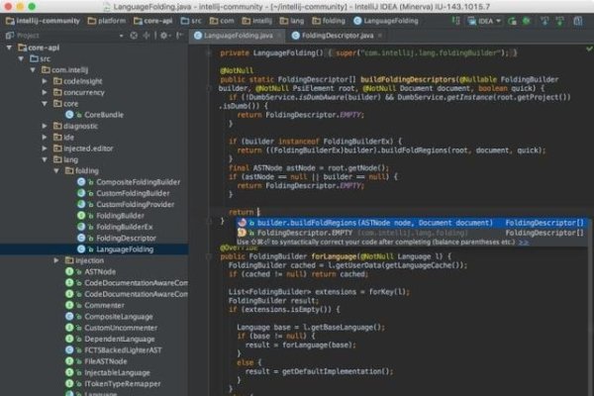The width and height of the screenshot is (594, 396).
Task: Click core-api in navigation bar
Action: click(153, 21)
